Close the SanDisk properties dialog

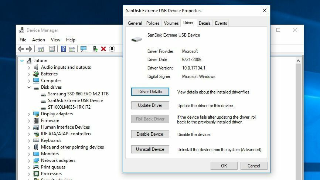pos(265,10)
